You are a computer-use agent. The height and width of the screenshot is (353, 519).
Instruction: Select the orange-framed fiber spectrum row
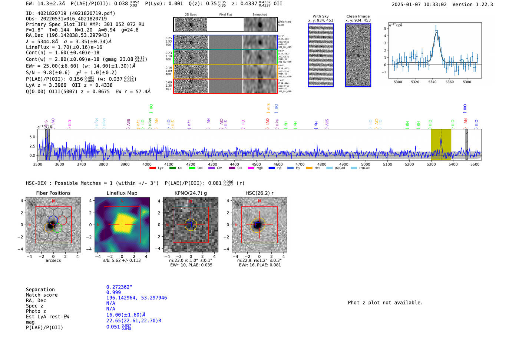[x=225, y=71]
